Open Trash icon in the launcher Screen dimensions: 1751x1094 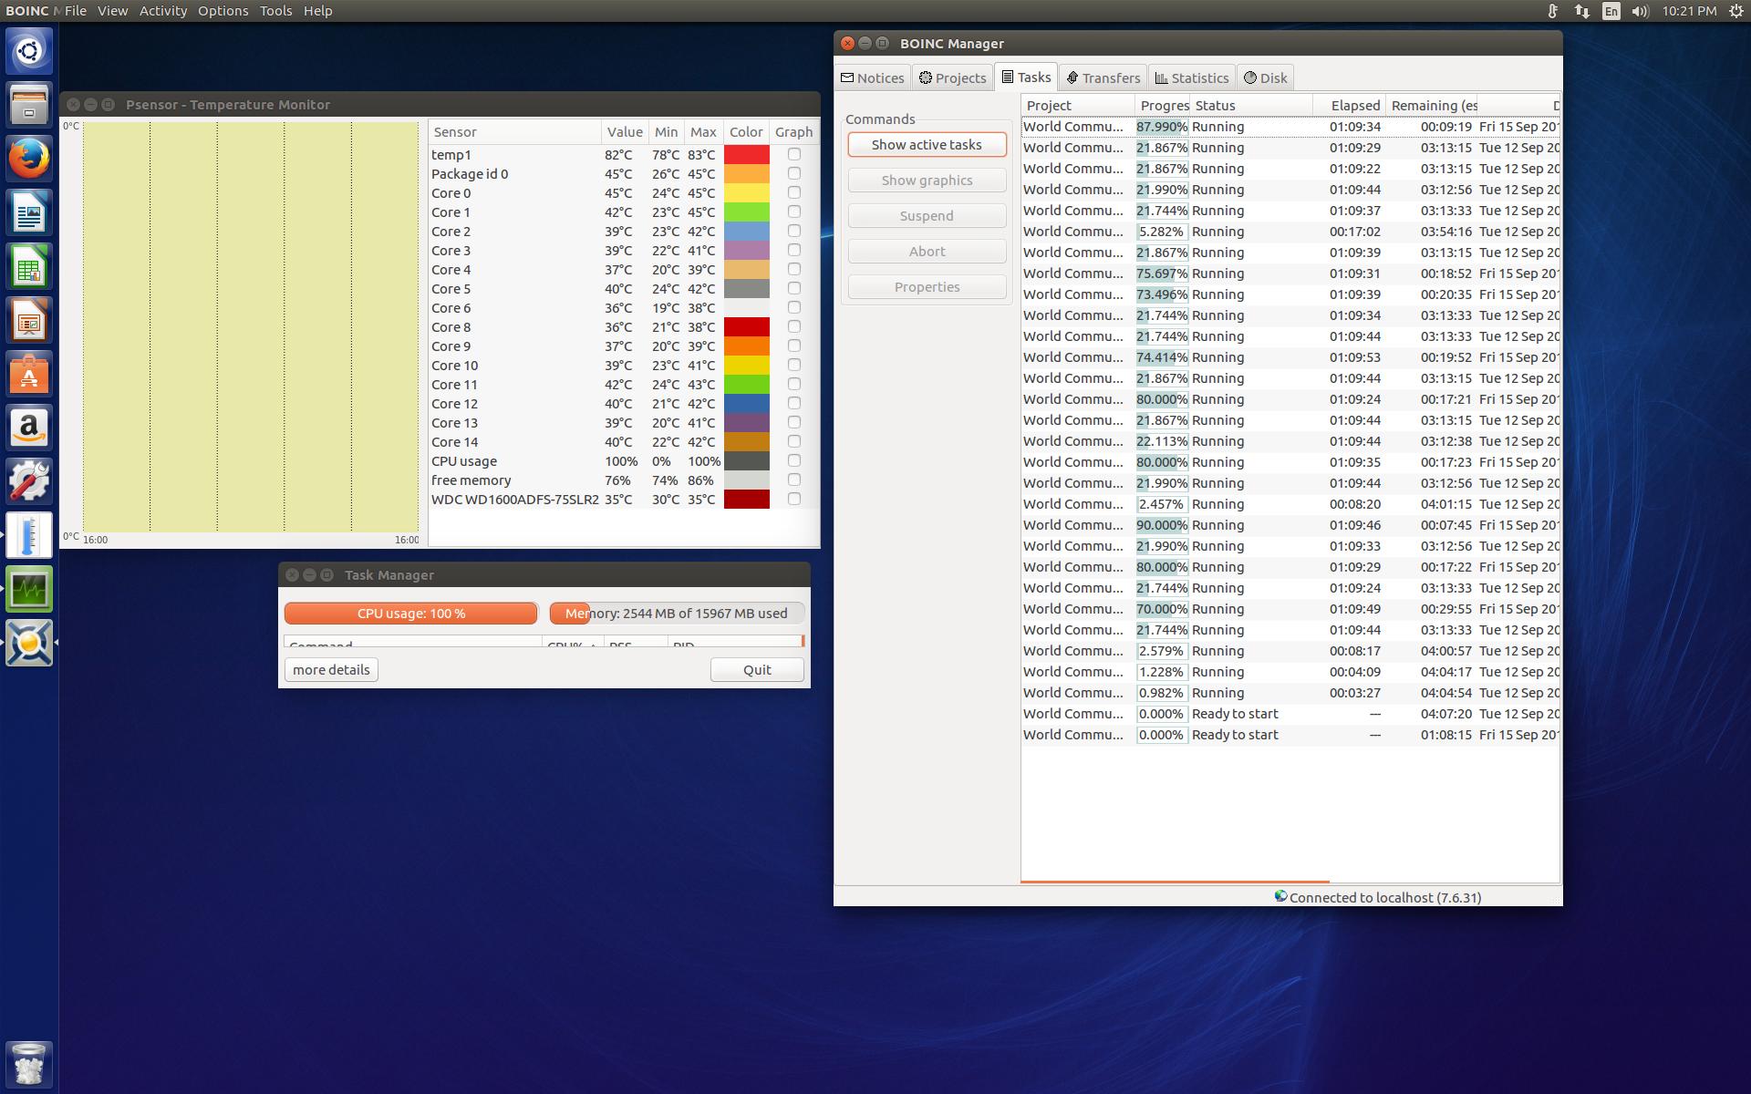point(29,1064)
